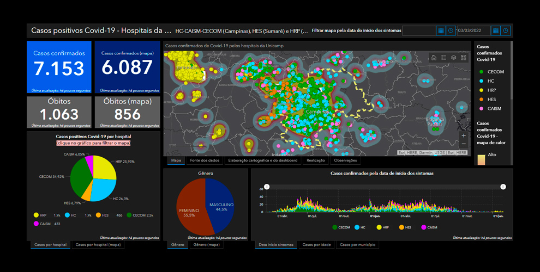Viewport: 540px width, 272px height.
Task: Click the map Home extent icon
Action: tap(434, 58)
